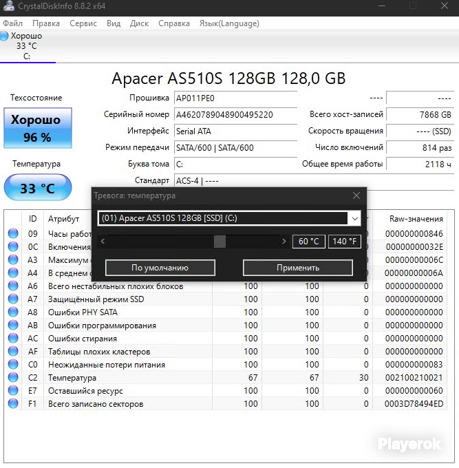Screen dimensions: 459x468
Task: Click the status circle for attribute 0C
Action: click(x=13, y=246)
